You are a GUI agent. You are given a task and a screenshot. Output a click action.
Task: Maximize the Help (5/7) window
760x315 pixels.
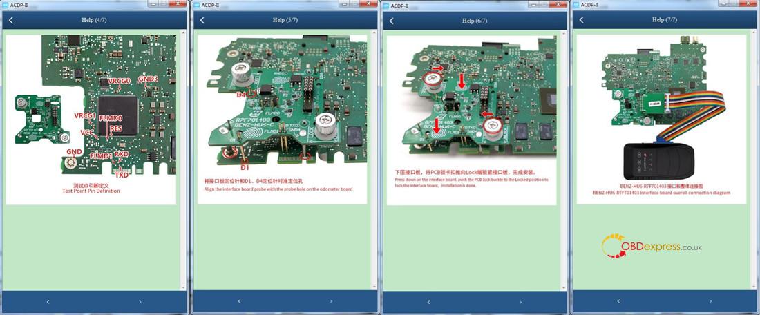pos(354,4)
